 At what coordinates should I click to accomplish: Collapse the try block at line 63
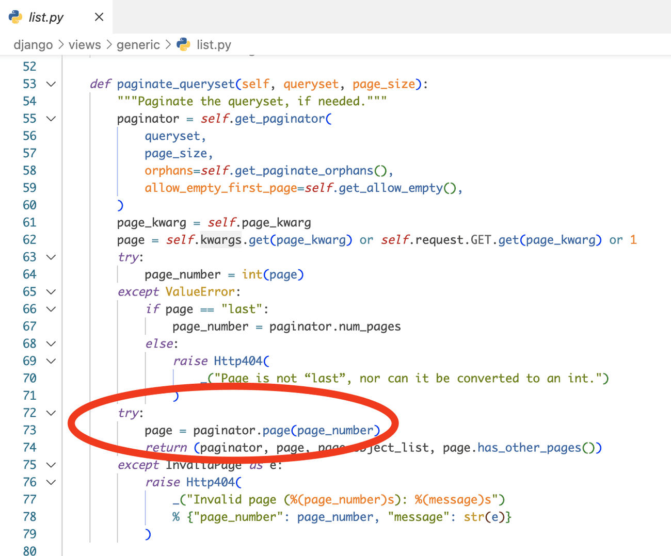coord(51,257)
